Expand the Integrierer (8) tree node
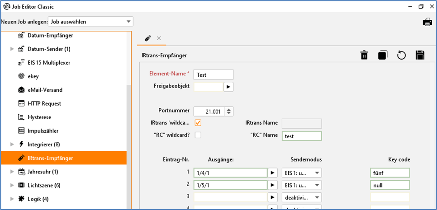This screenshot has height=210, width=437. [x=12, y=145]
